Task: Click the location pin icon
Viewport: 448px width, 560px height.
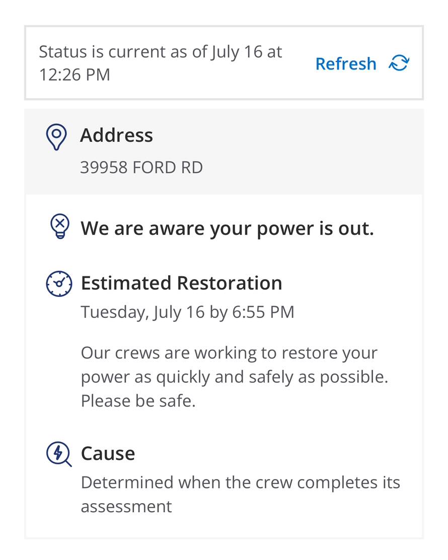Action: tap(56, 137)
